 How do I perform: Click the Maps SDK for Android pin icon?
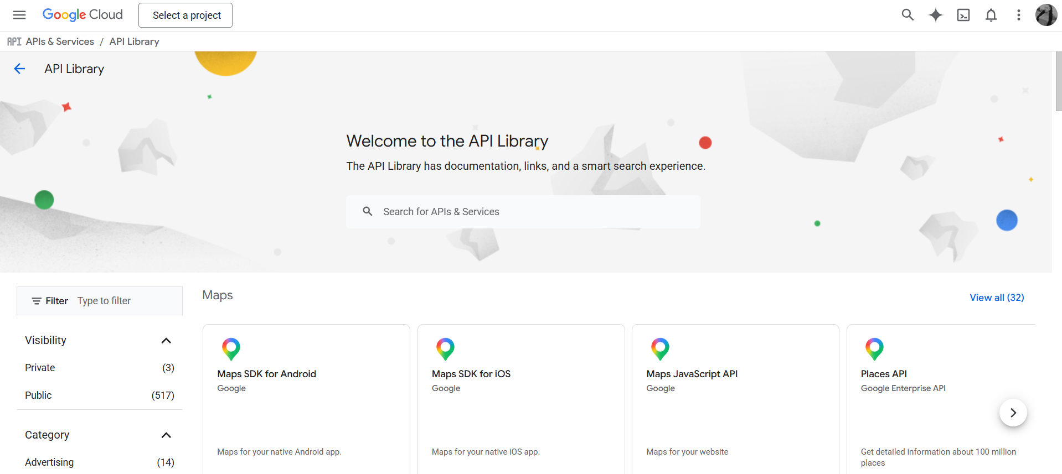coord(231,349)
